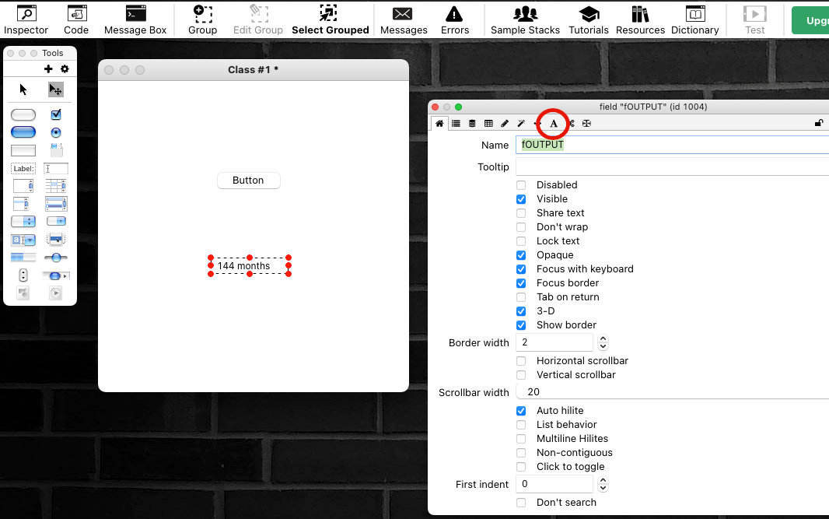
Task: Turn on Vertical scrollbar
Action: (x=521, y=375)
